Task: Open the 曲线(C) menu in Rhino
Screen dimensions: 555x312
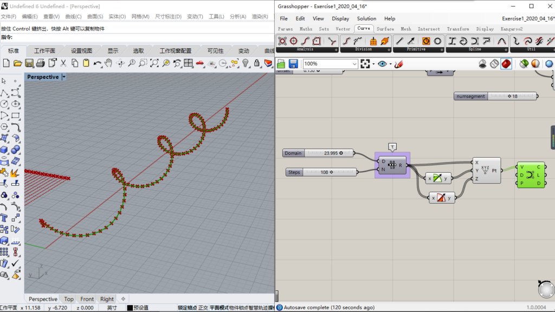Action: point(73,17)
